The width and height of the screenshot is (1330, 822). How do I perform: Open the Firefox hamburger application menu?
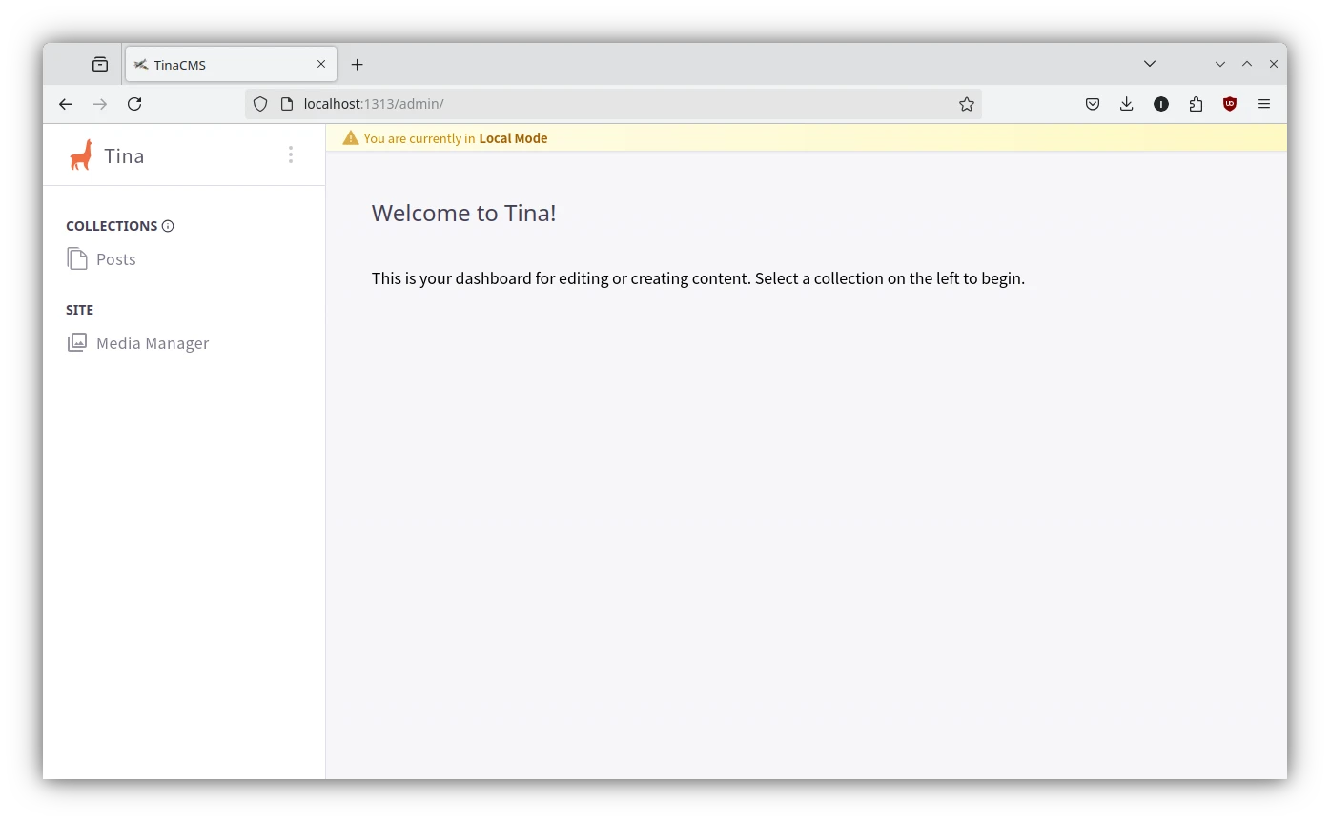tap(1264, 104)
